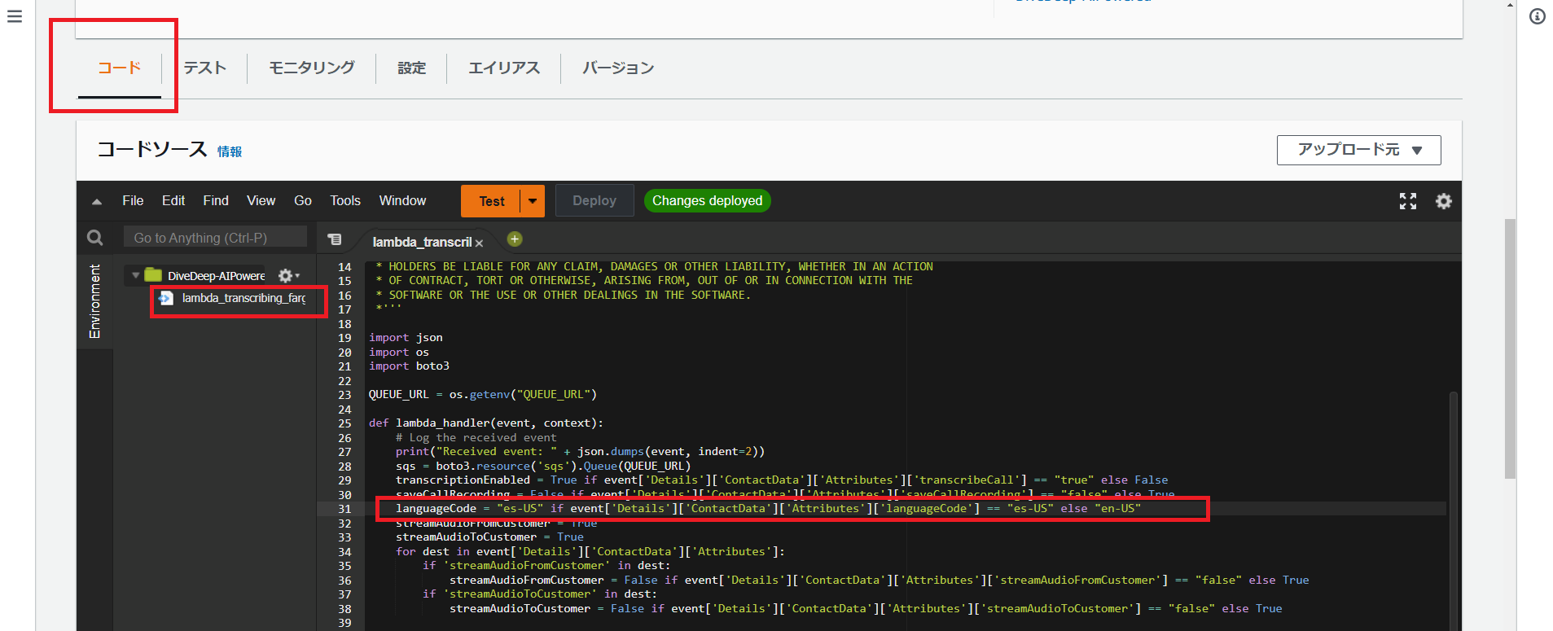Open the File menu
1553x631 pixels.
[133, 201]
